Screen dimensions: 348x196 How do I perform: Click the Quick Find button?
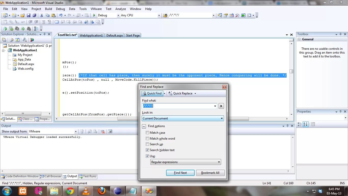click(152, 93)
